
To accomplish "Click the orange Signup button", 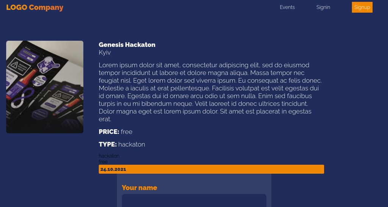I will point(362,7).
